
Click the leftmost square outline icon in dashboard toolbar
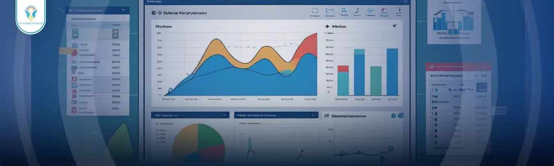point(315,11)
